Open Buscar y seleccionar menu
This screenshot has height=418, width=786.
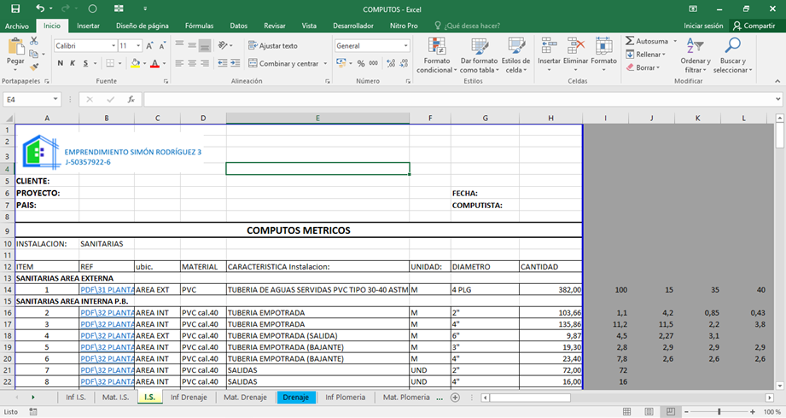732,55
